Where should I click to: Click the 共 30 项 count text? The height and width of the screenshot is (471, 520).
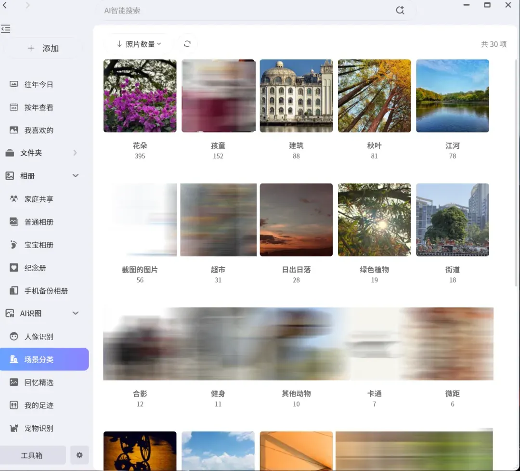click(494, 44)
